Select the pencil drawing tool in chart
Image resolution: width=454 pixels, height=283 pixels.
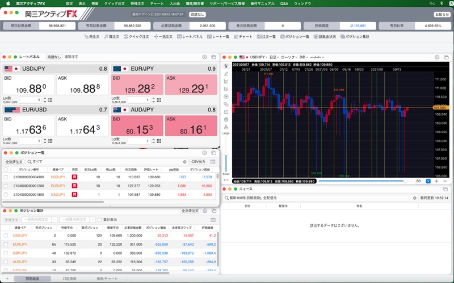[226, 74]
